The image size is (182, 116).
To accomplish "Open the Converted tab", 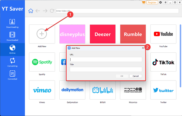I will click(12, 75).
